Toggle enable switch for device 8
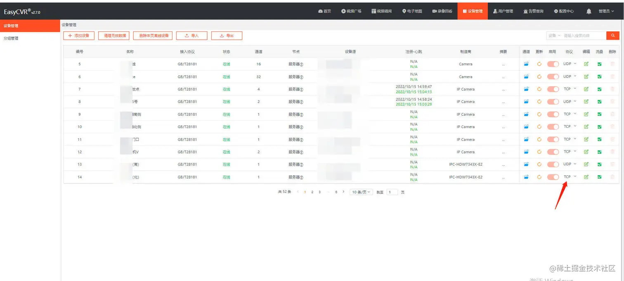The width and height of the screenshot is (624, 281). 553,102
